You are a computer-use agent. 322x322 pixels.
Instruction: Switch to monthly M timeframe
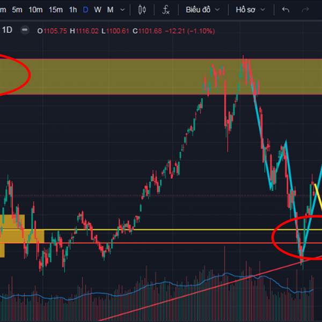[x=110, y=10]
